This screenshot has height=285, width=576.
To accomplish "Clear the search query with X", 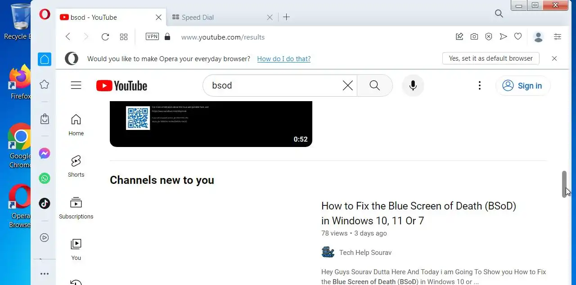I will point(348,85).
